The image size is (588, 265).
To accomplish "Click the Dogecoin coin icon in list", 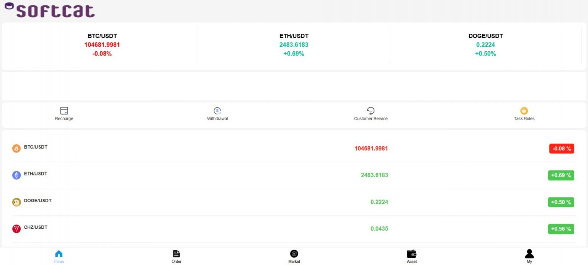I will (x=16, y=202).
